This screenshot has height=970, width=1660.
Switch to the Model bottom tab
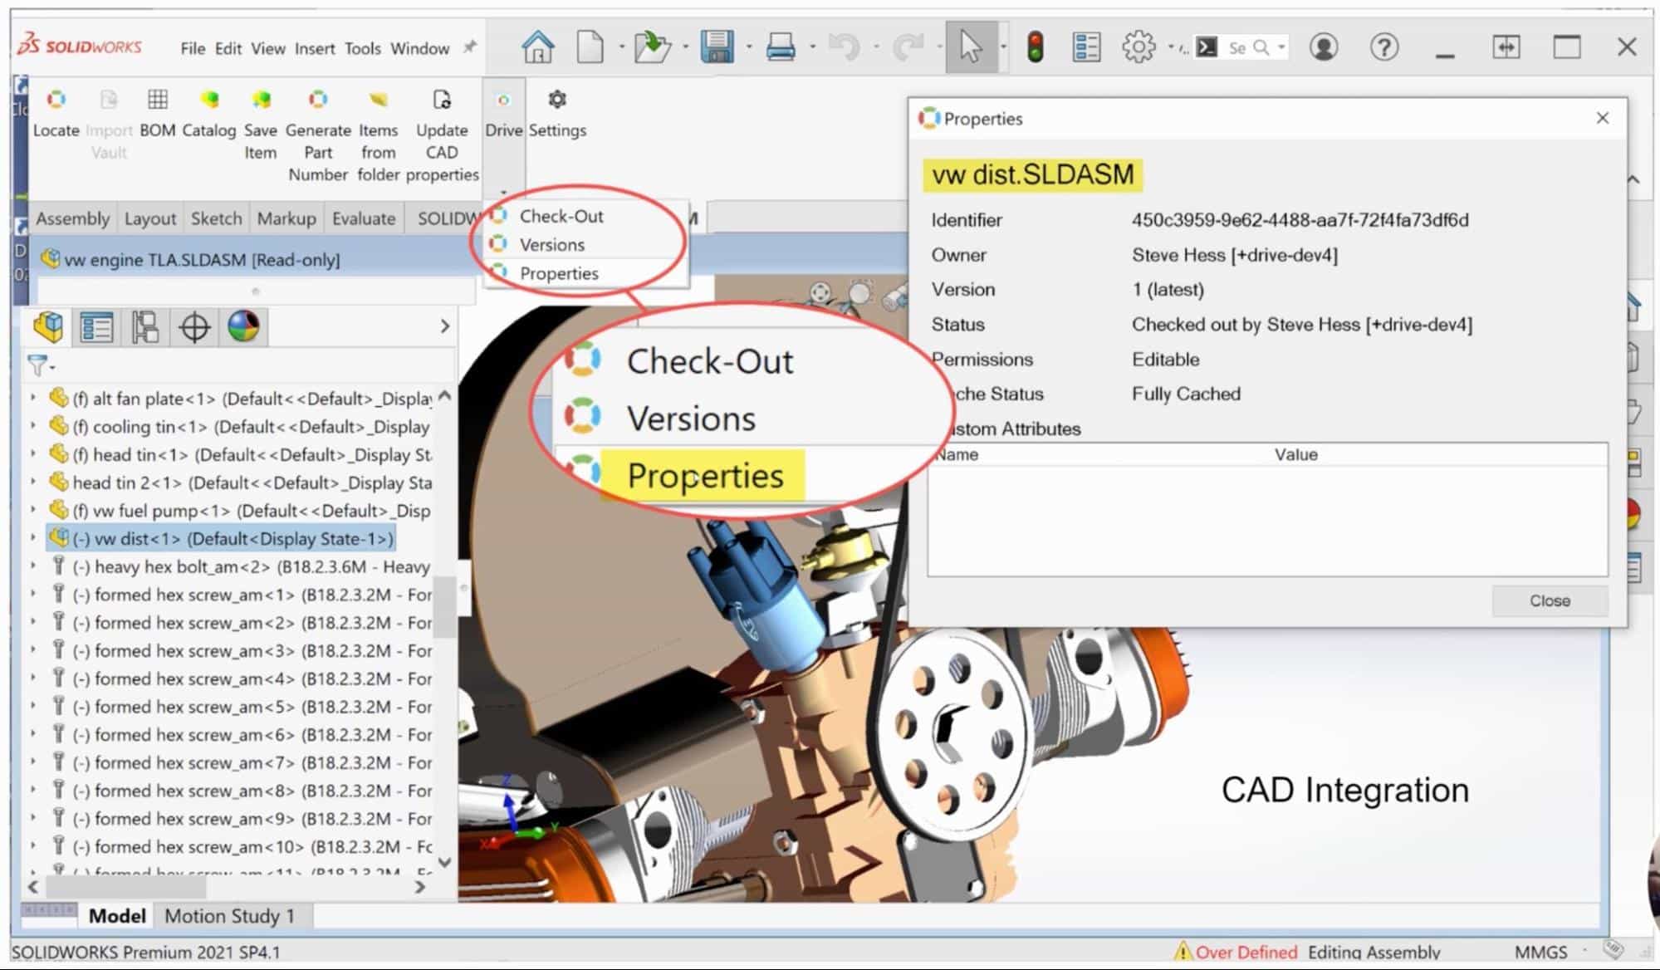click(117, 916)
